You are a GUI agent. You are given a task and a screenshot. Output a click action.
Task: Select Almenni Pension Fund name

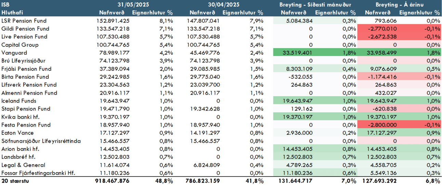[29, 93]
